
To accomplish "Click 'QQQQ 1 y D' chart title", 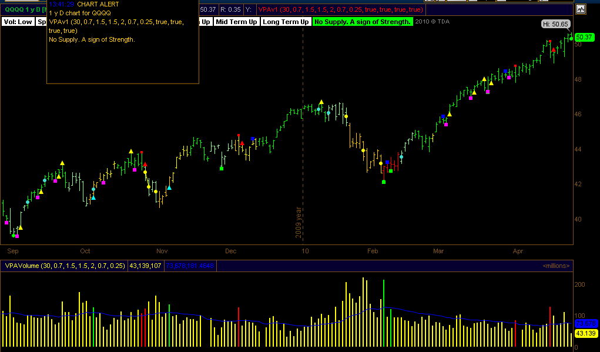I will [x=24, y=9].
